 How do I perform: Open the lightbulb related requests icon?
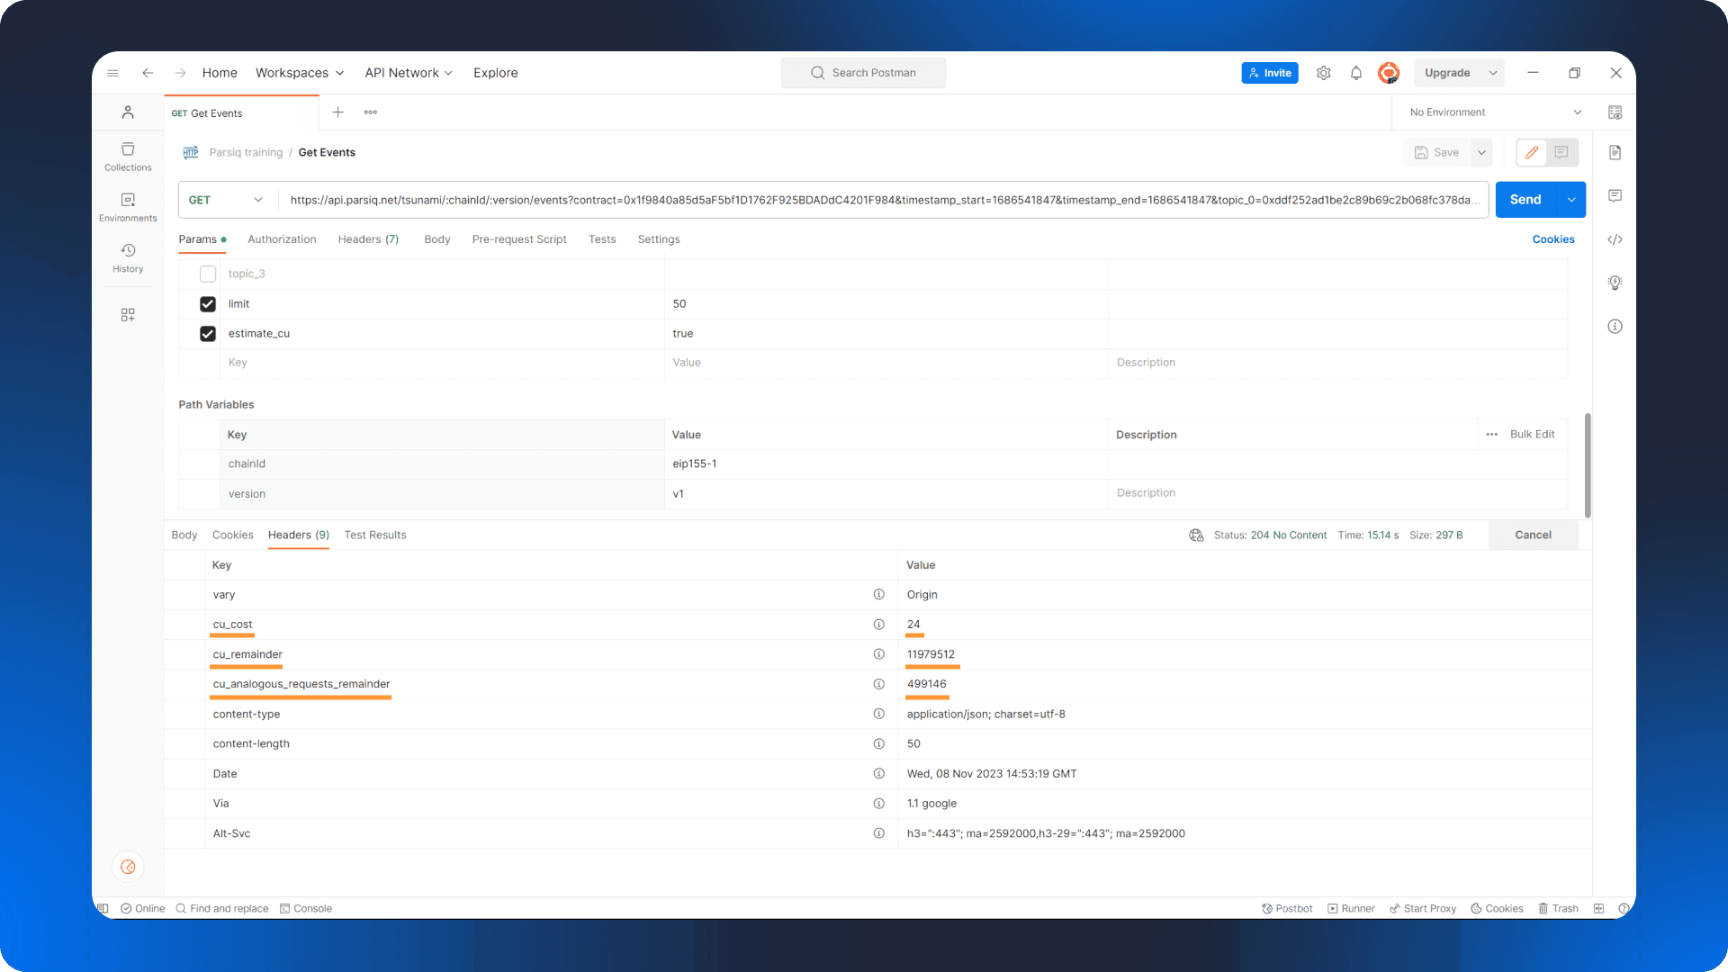pyautogui.click(x=1615, y=283)
